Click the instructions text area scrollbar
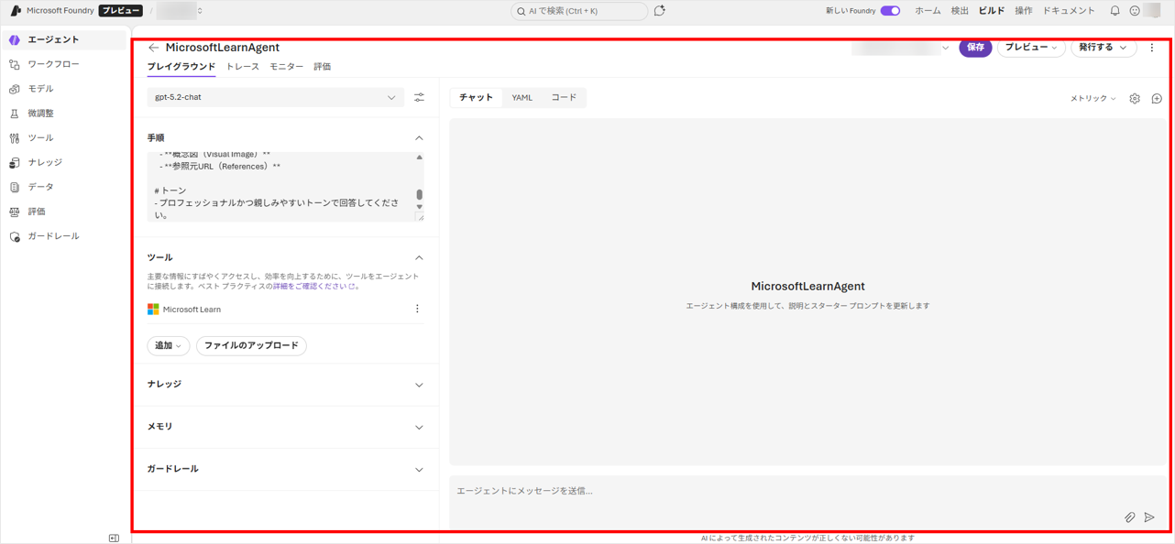Screen dimensions: 1175x544 pyautogui.click(x=420, y=194)
